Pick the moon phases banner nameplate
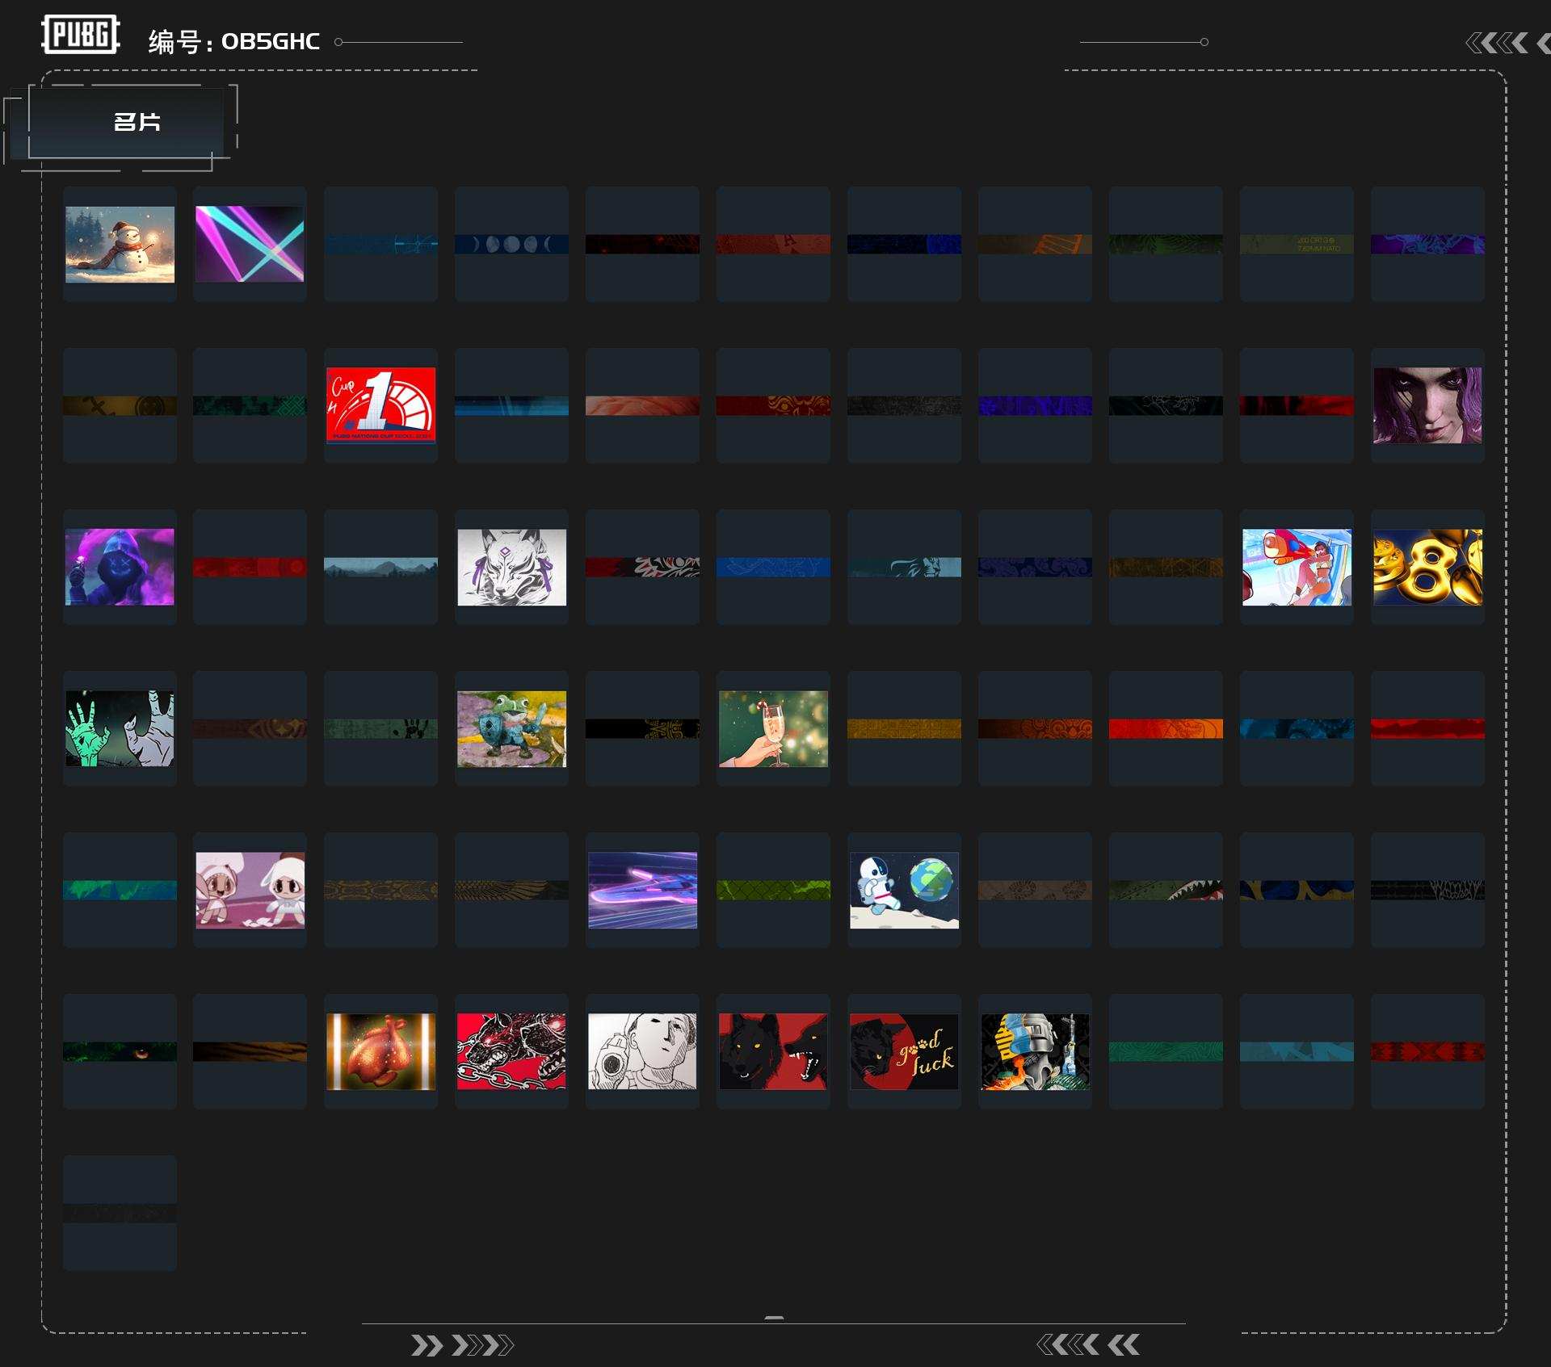1551x1367 pixels. pyautogui.click(x=511, y=244)
